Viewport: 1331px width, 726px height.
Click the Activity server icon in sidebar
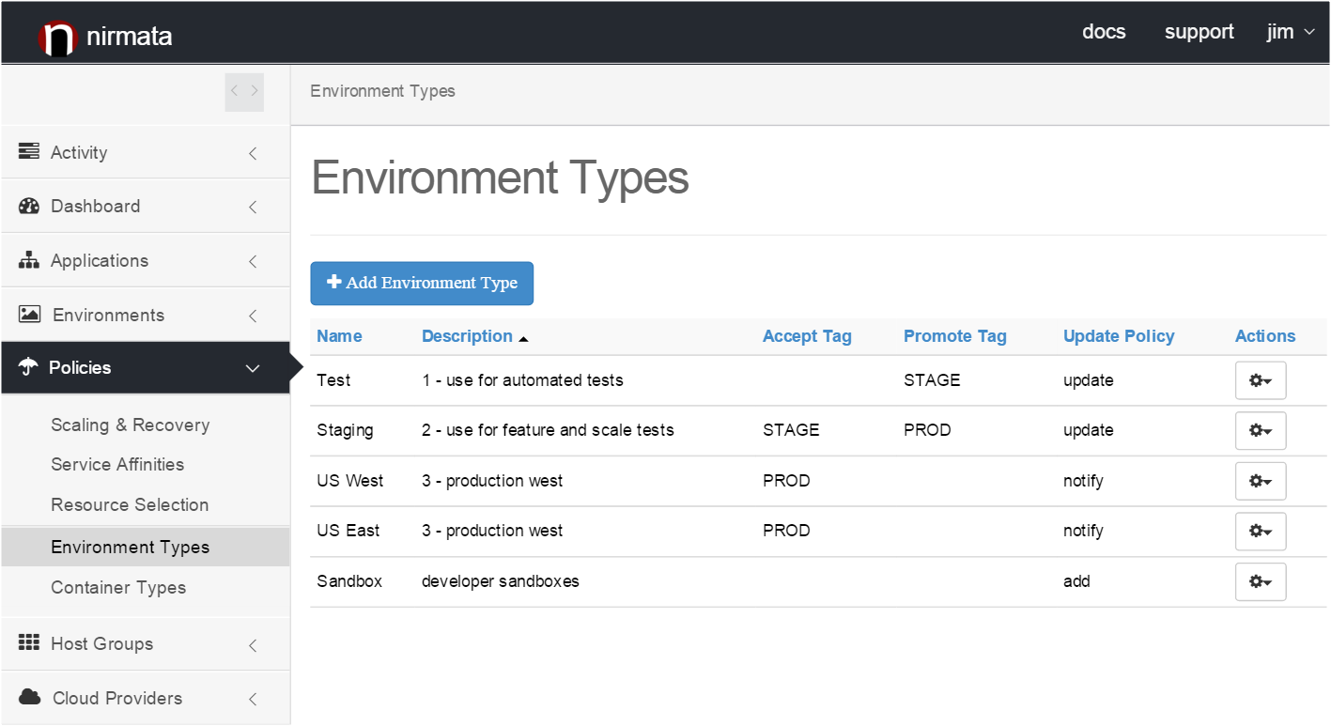[x=29, y=152]
